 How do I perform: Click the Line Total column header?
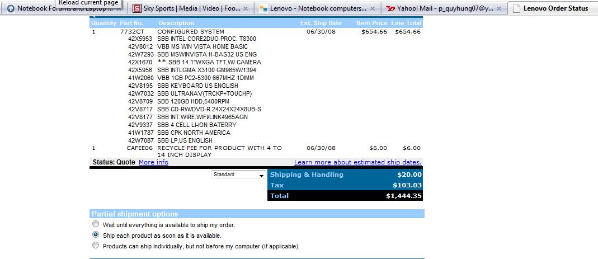(406, 23)
